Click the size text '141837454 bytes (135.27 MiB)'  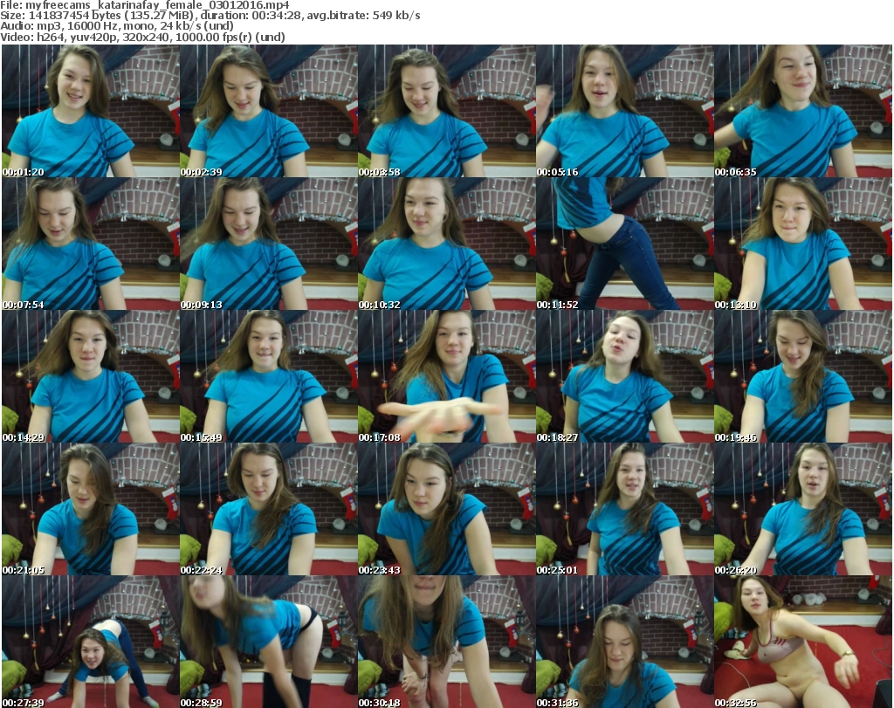pos(112,16)
